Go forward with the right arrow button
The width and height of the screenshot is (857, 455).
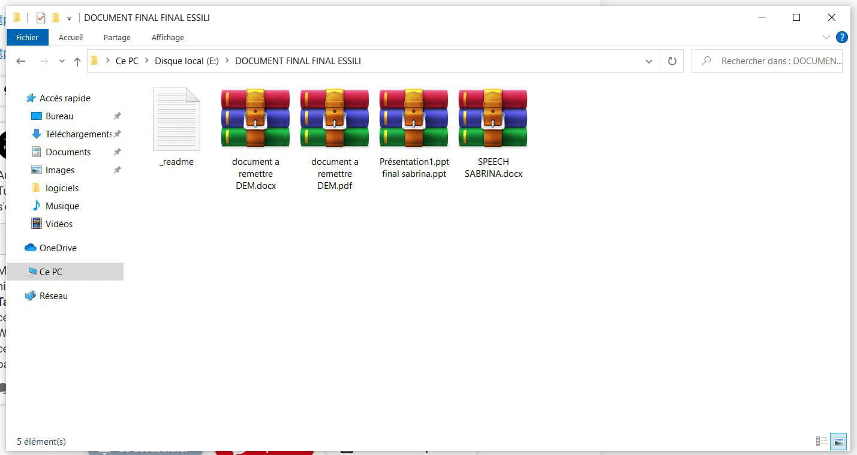point(43,61)
